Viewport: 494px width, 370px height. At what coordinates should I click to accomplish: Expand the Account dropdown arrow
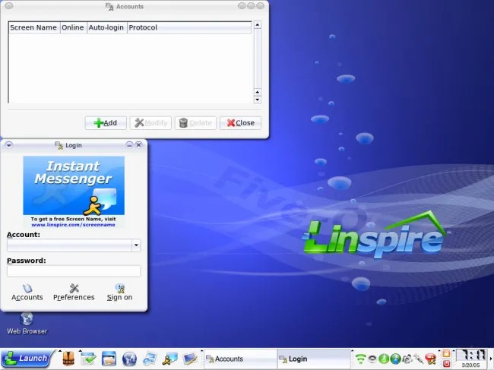136,245
